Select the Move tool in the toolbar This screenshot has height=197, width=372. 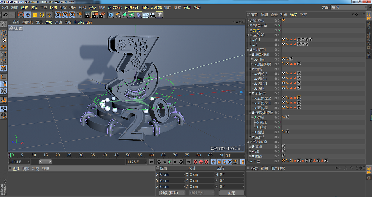tap(28, 15)
